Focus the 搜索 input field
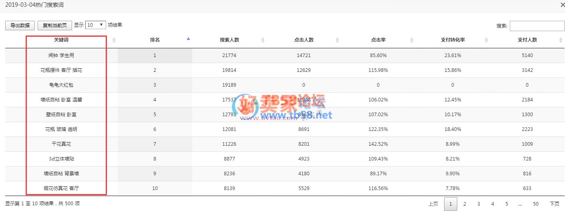Image resolution: width=565 pixels, height=214 pixels. [x=537, y=26]
